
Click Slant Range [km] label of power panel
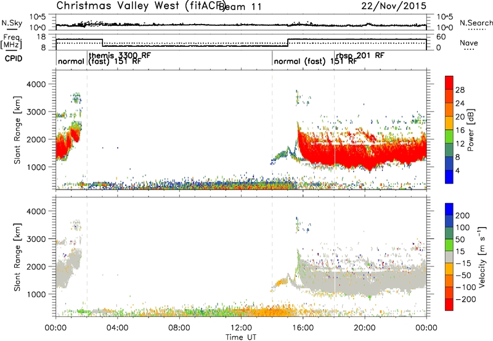pos(17,130)
